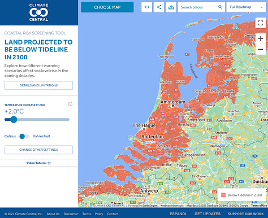Click the Video Tutorial external link icon
The image size is (268, 218).
(49, 163)
